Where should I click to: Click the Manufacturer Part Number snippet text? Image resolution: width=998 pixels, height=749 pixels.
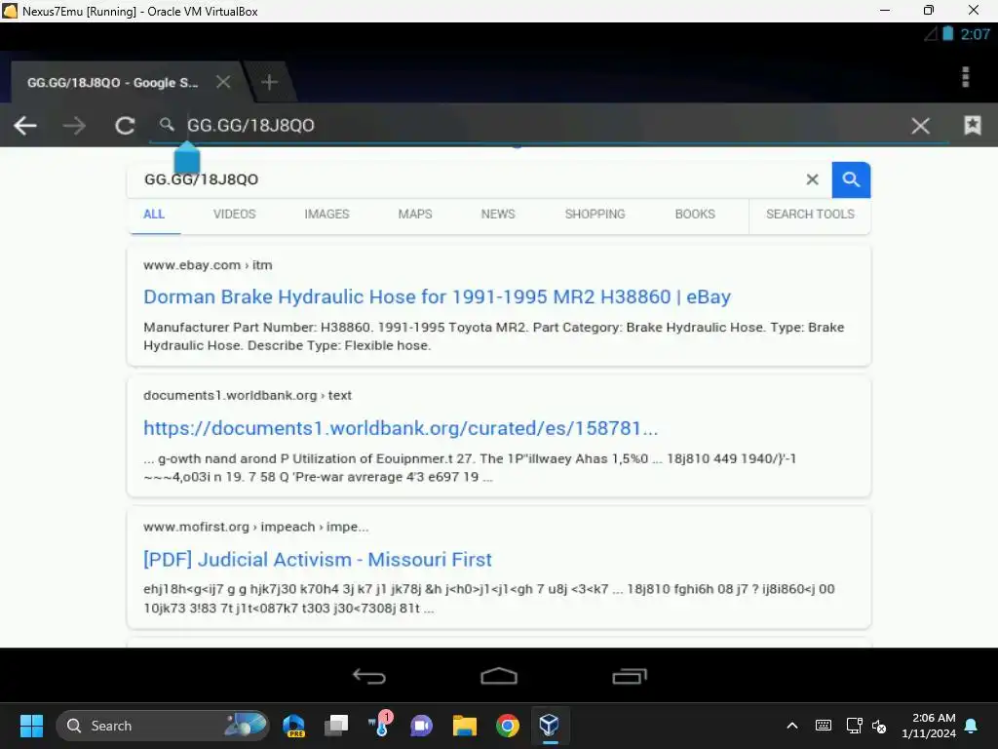pyautogui.click(x=493, y=336)
